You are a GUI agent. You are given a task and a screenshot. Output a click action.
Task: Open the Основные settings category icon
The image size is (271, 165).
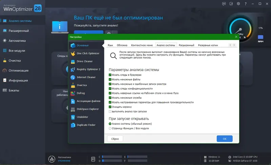(x=73, y=45)
